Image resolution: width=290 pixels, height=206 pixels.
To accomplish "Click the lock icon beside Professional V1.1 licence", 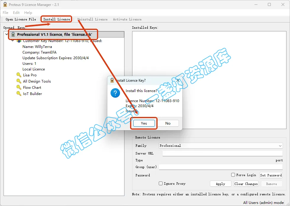I will [13, 34].
